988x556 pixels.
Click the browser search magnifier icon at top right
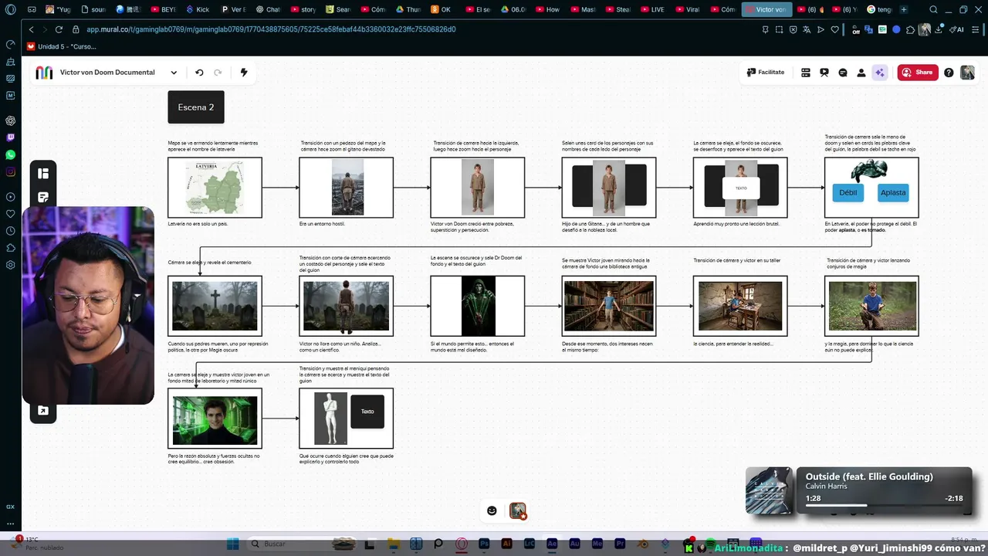[933, 9]
